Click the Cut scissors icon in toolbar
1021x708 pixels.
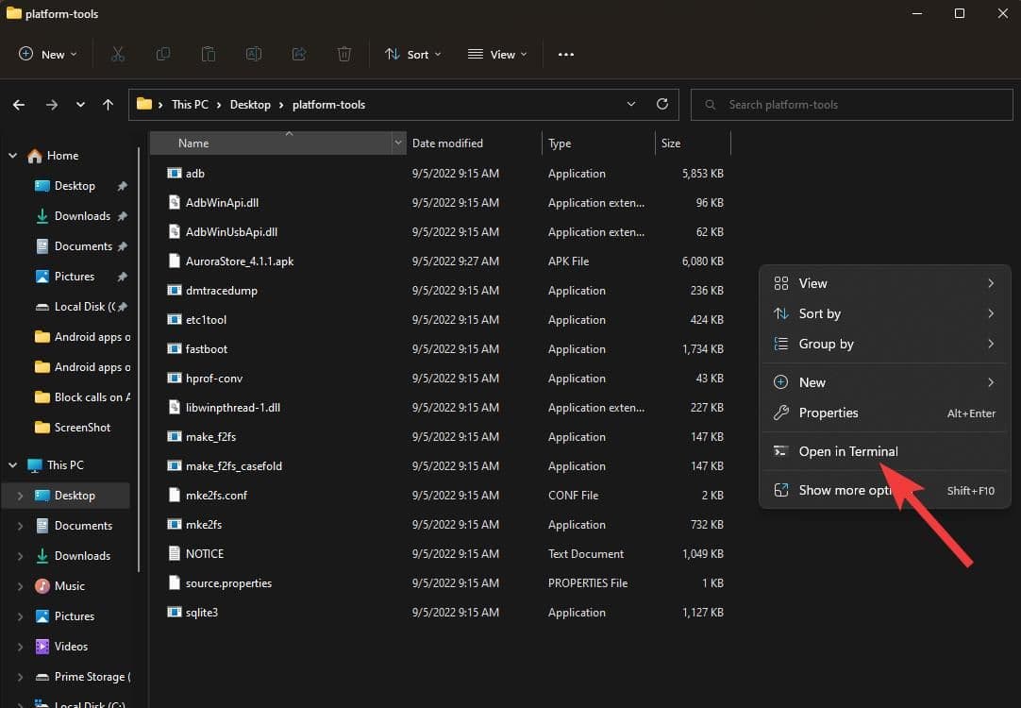(118, 55)
